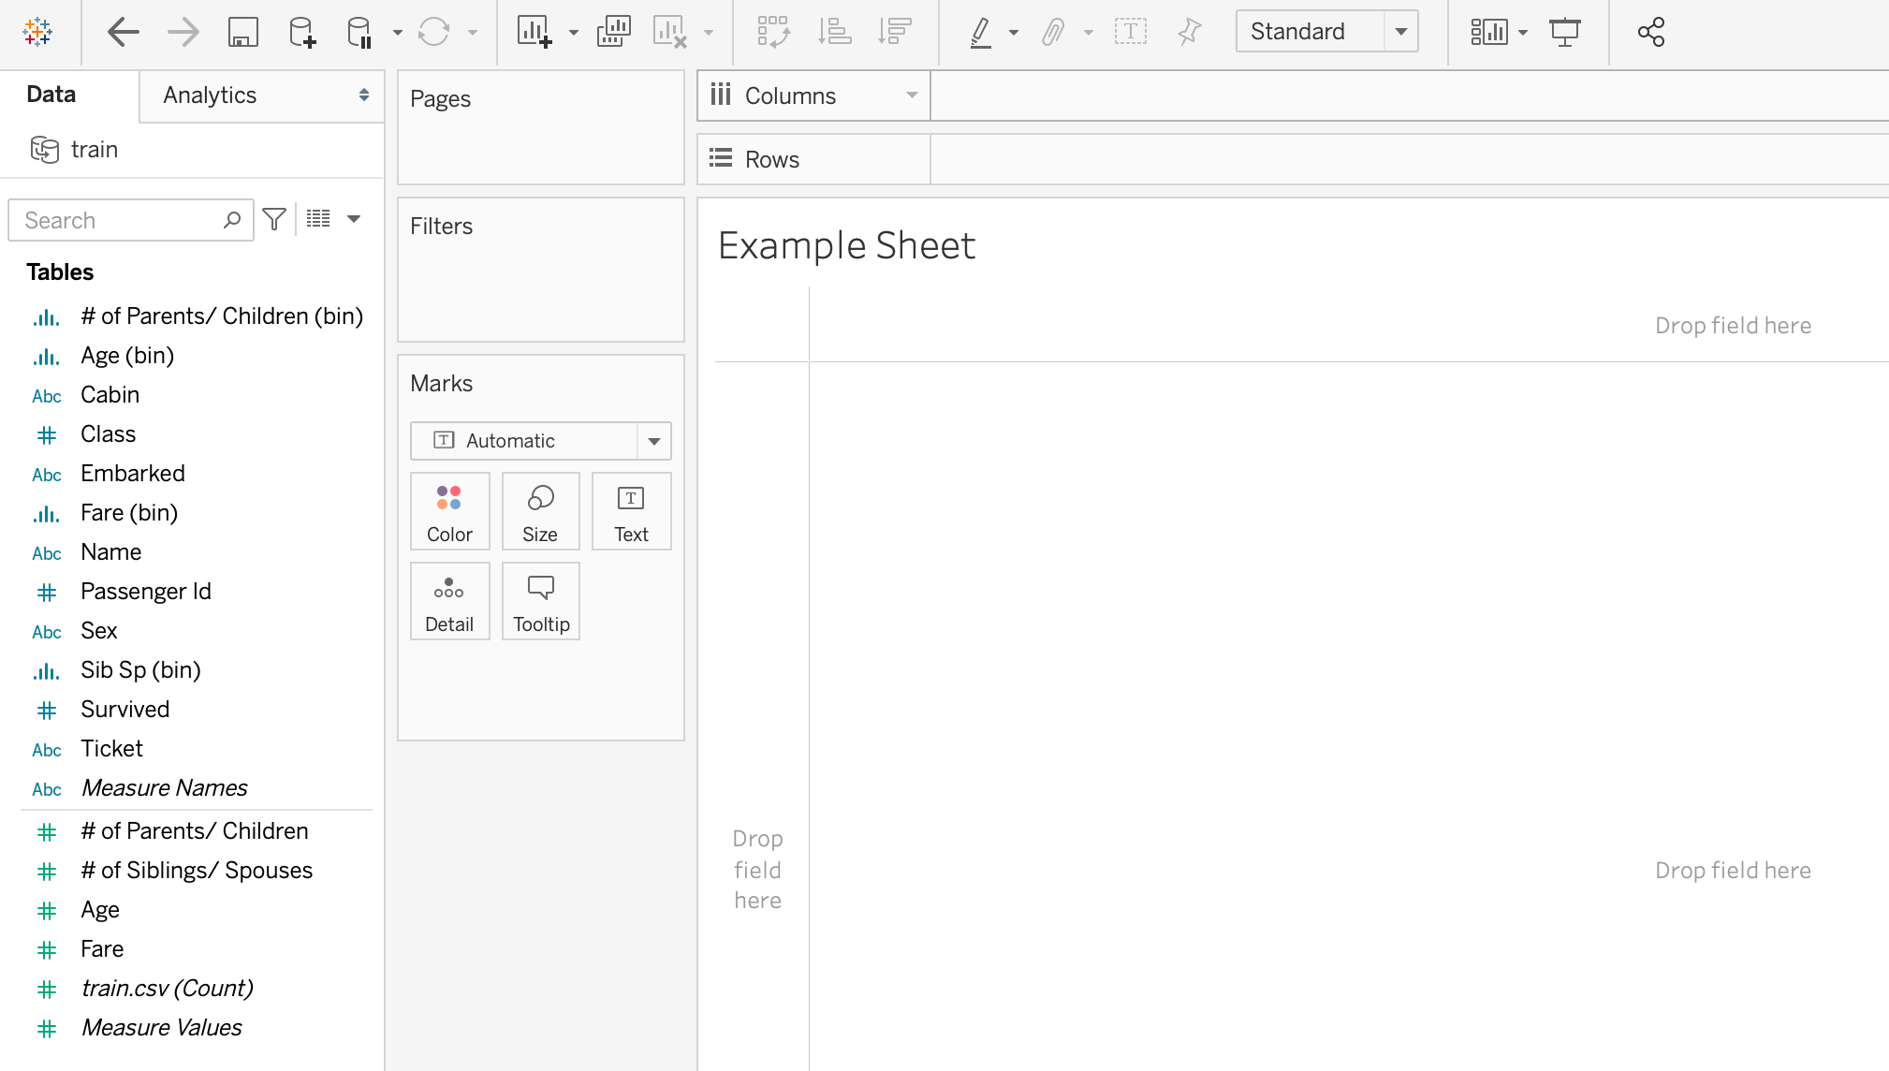Select the Passenger Id field
The height and width of the screenshot is (1071, 1889).
coord(146,592)
